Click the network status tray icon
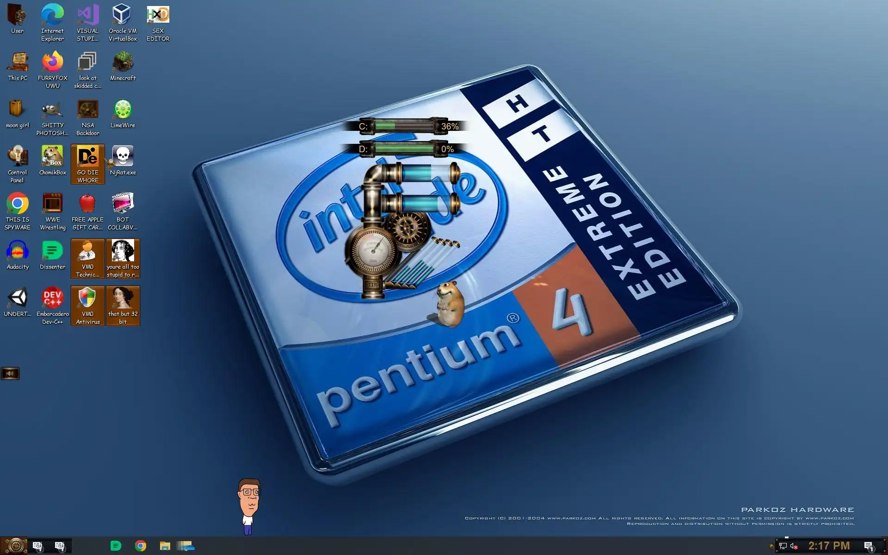Image resolution: width=888 pixels, height=555 pixels. pos(783,546)
